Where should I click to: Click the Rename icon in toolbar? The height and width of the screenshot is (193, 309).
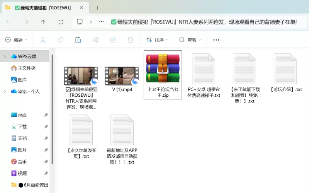click(x=95, y=40)
